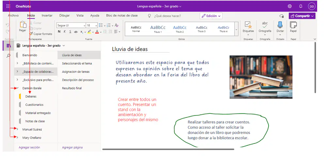The width and height of the screenshot is (324, 161).
Task: Activate Copiar formato painter
Action: point(41,34)
